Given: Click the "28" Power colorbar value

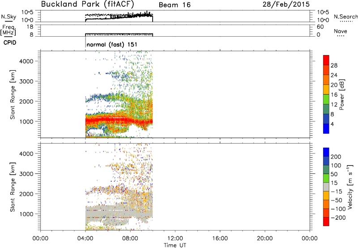Looking at the screenshot, I should [334, 65].
